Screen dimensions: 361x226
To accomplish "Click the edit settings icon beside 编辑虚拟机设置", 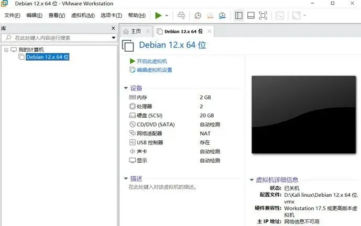I will pos(133,70).
